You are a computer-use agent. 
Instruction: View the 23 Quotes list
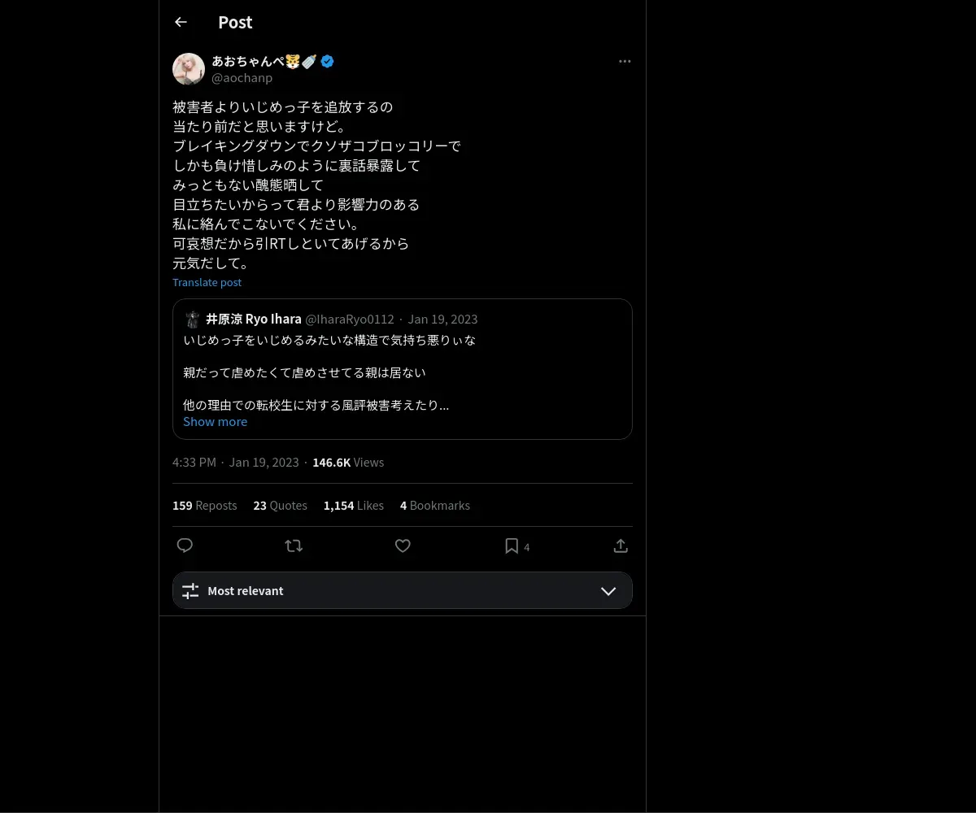tap(280, 506)
